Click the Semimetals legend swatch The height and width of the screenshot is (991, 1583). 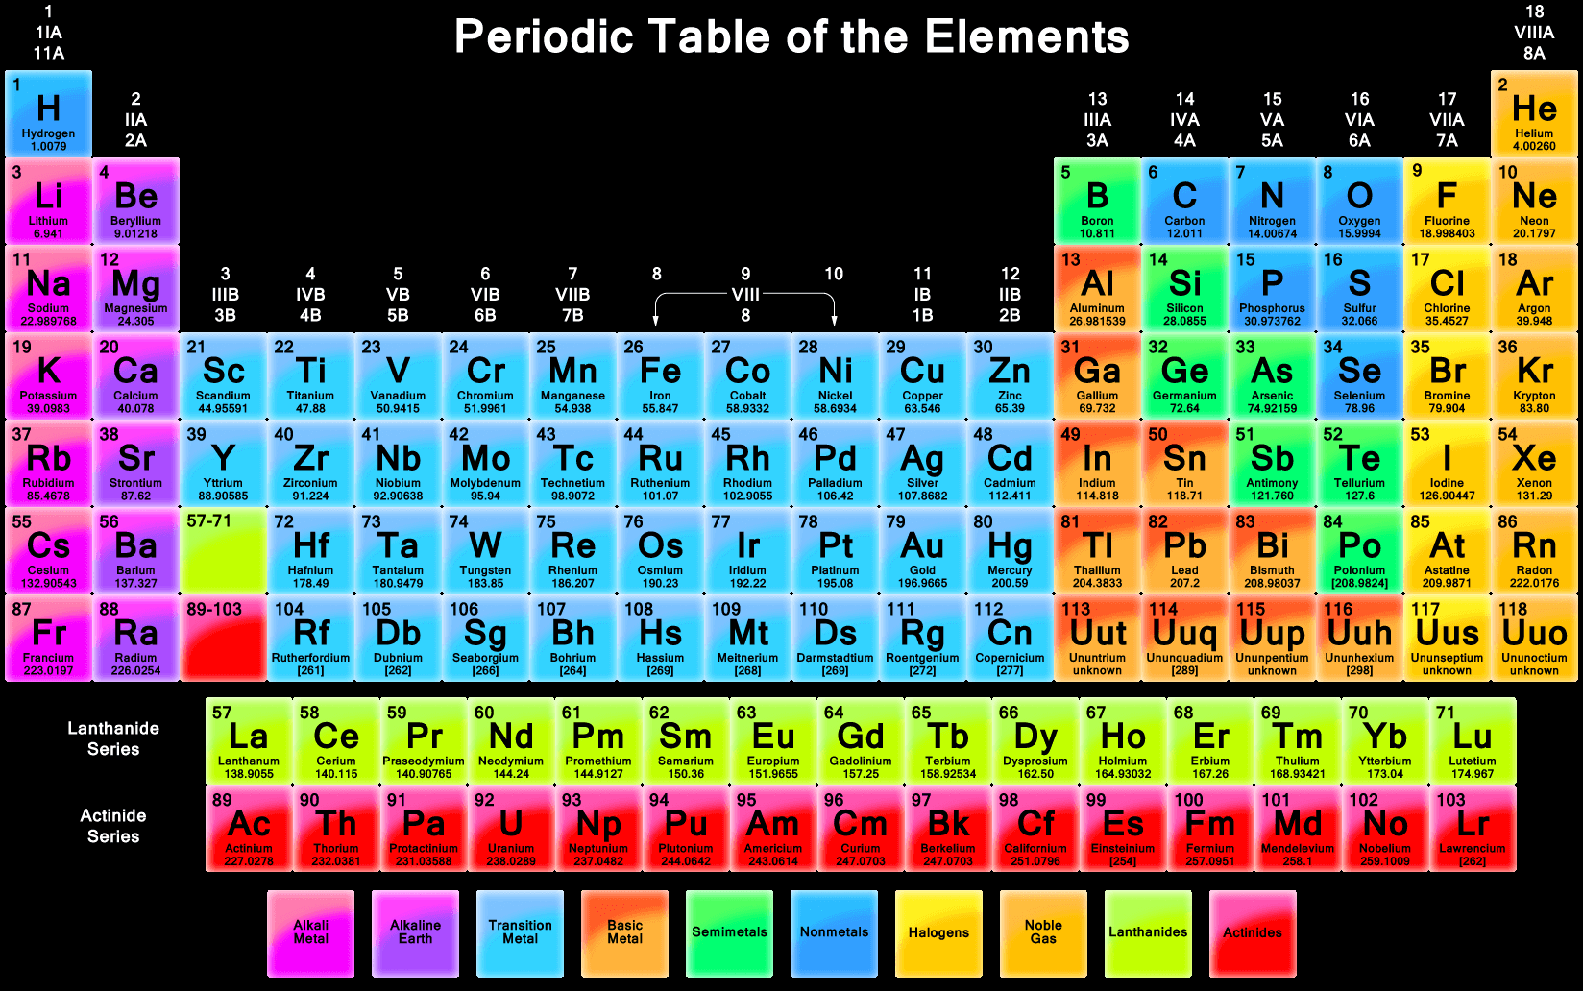point(729,933)
